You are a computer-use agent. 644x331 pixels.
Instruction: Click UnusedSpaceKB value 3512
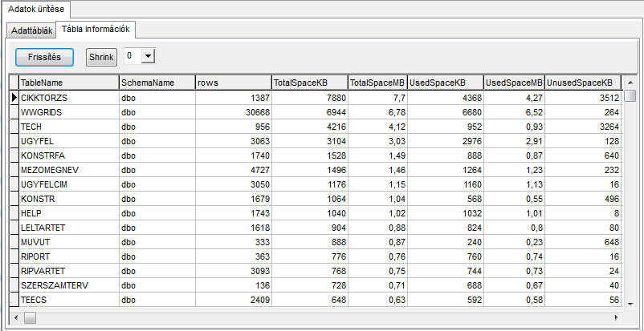coord(583,98)
